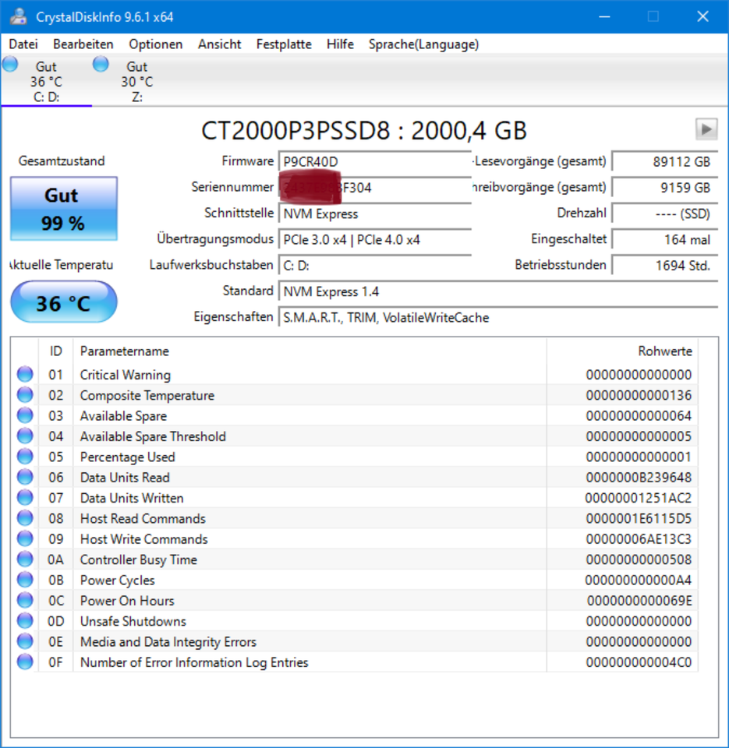729x748 pixels.
Task: Click status orb for Data Units Written
Action: (x=25, y=498)
